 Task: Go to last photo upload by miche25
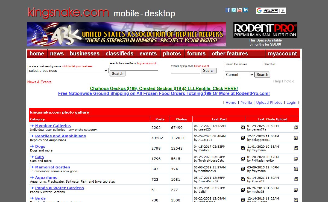[x=296, y=190]
